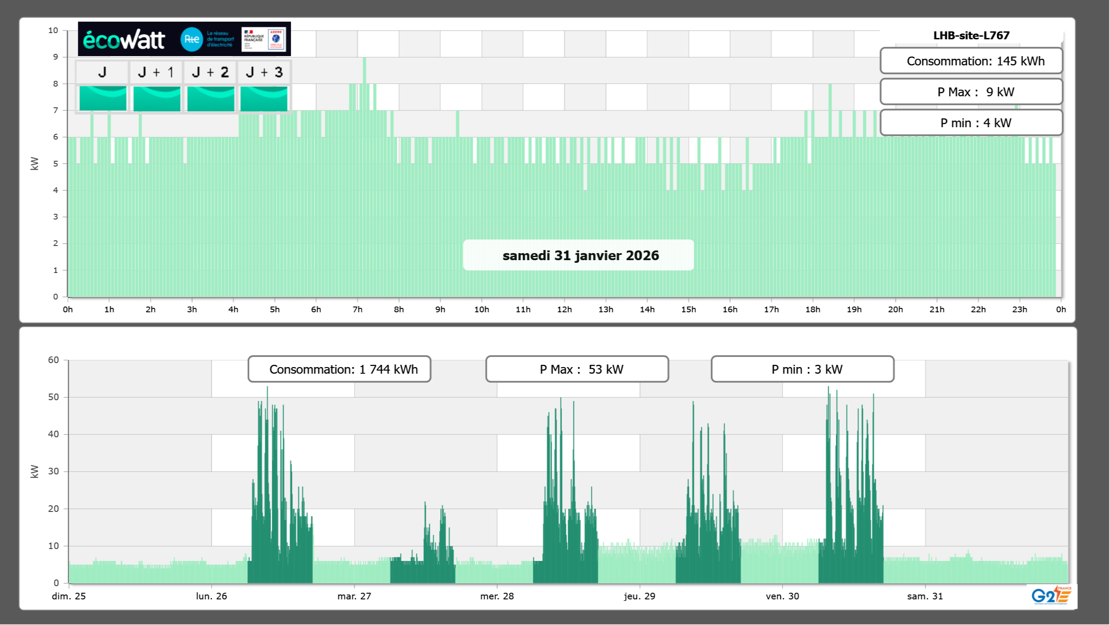Click the green signal tile under J + 3
This screenshot has width=1110, height=625.
264,98
